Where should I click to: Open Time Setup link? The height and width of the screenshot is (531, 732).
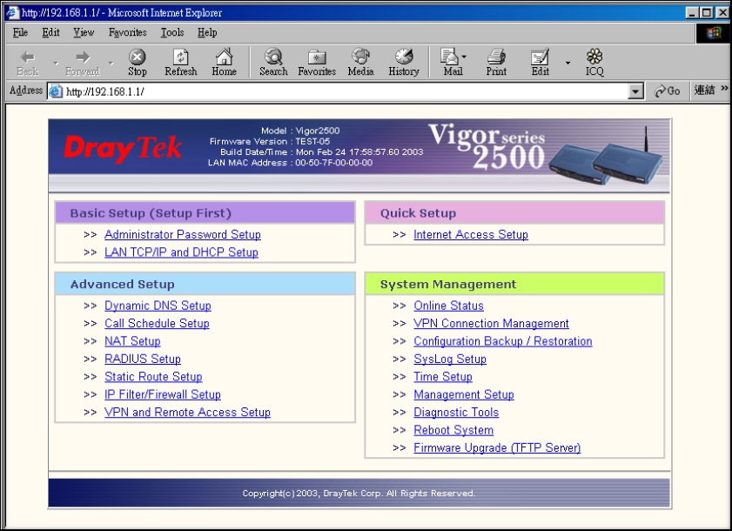pyautogui.click(x=443, y=376)
